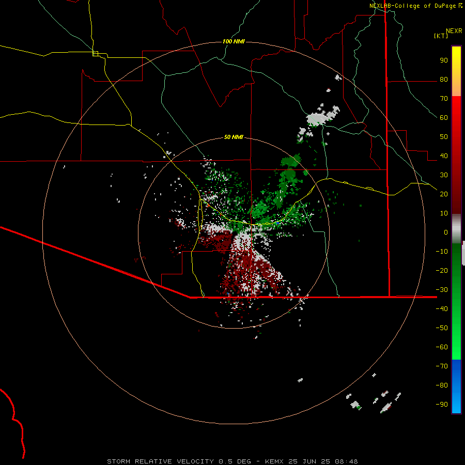Screen dimensions: 465x465
Task: Select the [KT] units label
Action: [441, 36]
